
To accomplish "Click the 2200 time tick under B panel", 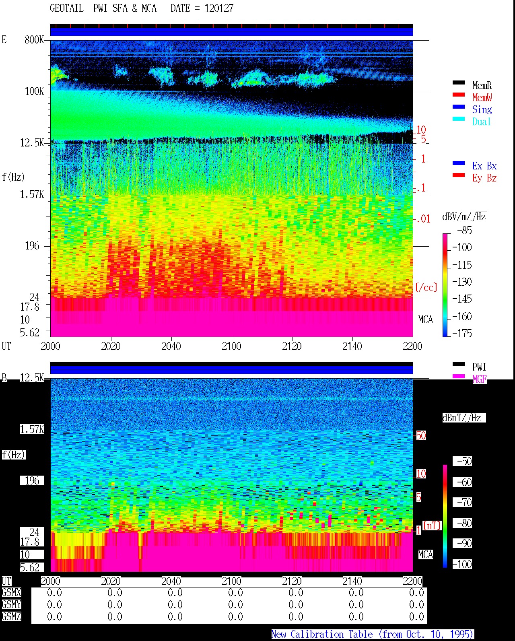I will coord(412,581).
